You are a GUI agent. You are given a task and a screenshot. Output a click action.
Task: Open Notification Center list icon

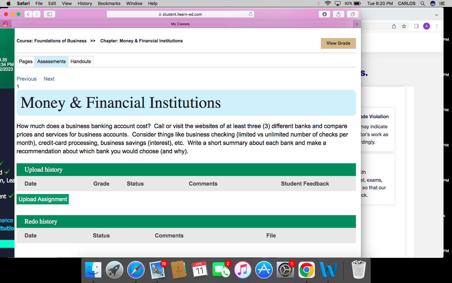point(442,3)
